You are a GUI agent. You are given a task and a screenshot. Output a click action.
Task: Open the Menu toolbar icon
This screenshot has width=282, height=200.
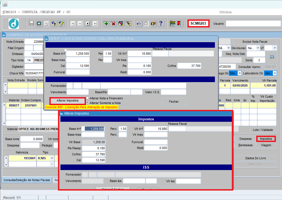point(172,23)
